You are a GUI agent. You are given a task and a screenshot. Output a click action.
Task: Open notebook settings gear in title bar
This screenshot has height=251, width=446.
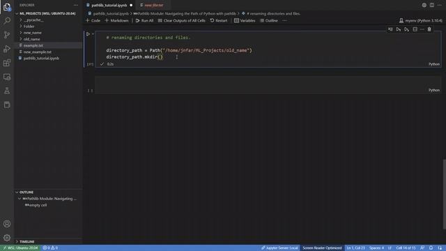(x=424, y=5)
